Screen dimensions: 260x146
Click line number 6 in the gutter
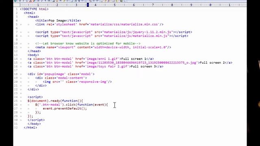click(x=17, y=28)
